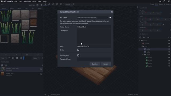Collapse the pot group in Outliner
Screen dimensions: 171x96
pyautogui.click(x=141, y=46)
